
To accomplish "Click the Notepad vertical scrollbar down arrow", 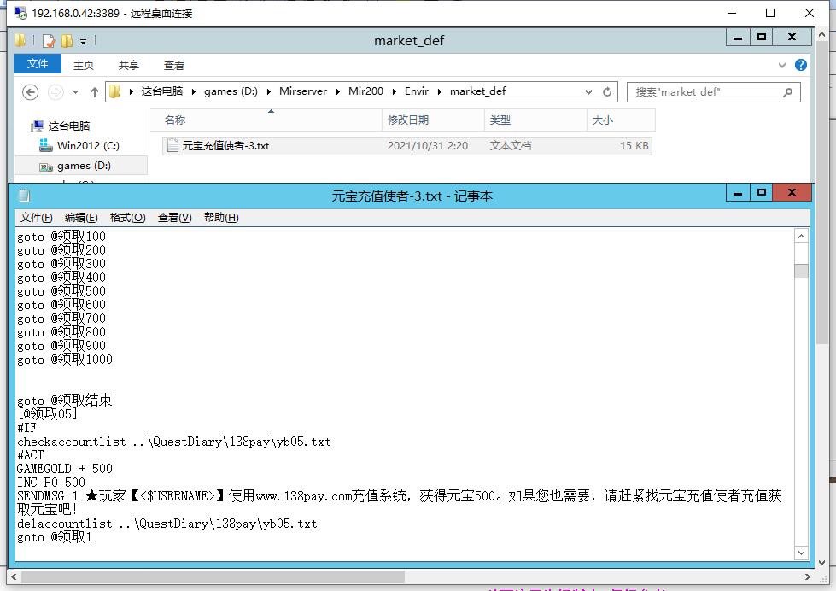I will (801, 553).
